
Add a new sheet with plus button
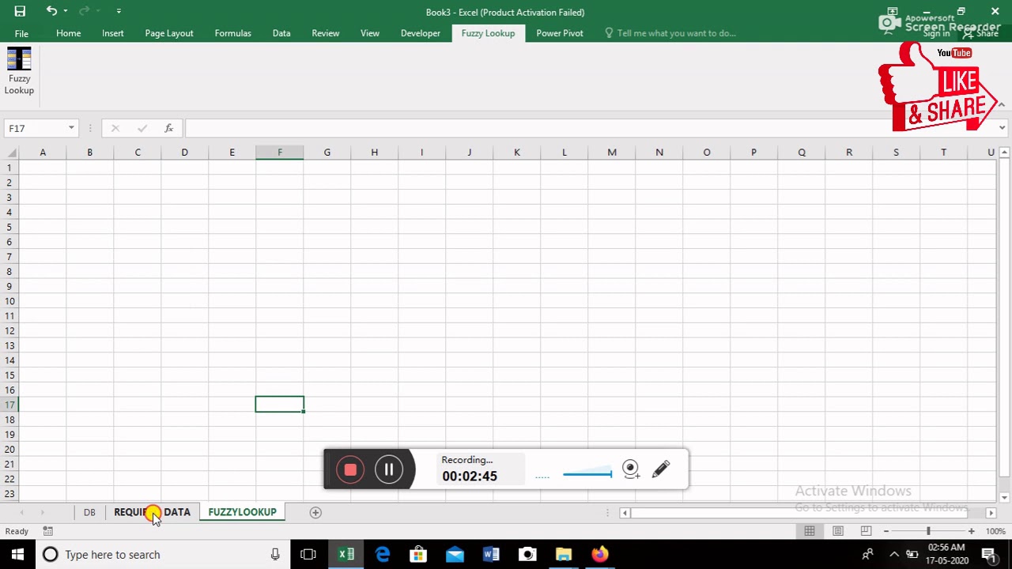315,512
